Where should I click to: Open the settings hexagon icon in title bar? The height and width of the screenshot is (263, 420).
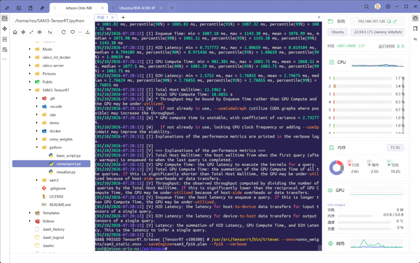click(388, 7)
